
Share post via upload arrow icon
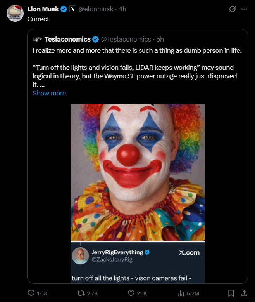click(x=244, y=293)
